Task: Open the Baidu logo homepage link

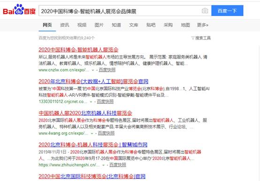Action: 19,9
